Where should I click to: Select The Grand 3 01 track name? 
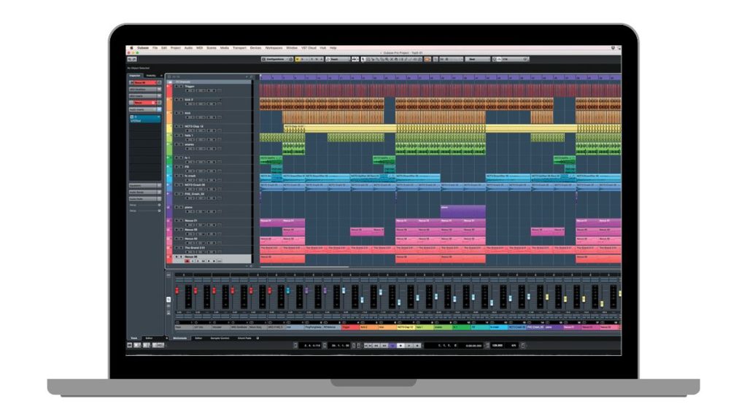(195, 248)
